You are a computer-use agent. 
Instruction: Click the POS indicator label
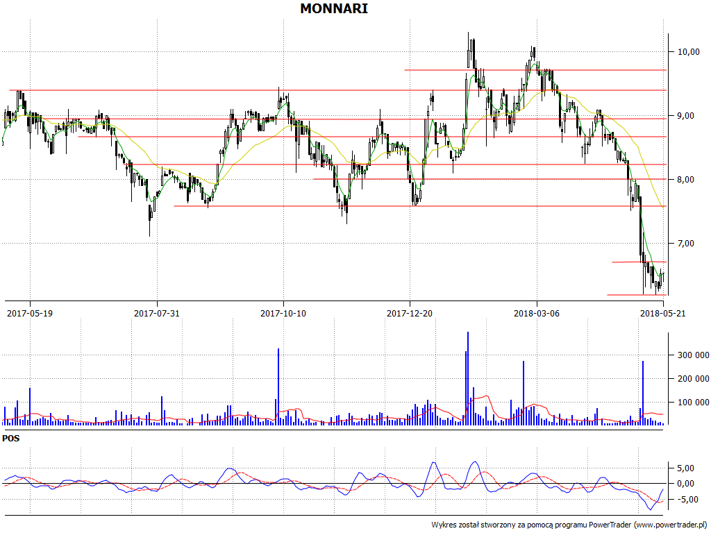tap(11, 439)
